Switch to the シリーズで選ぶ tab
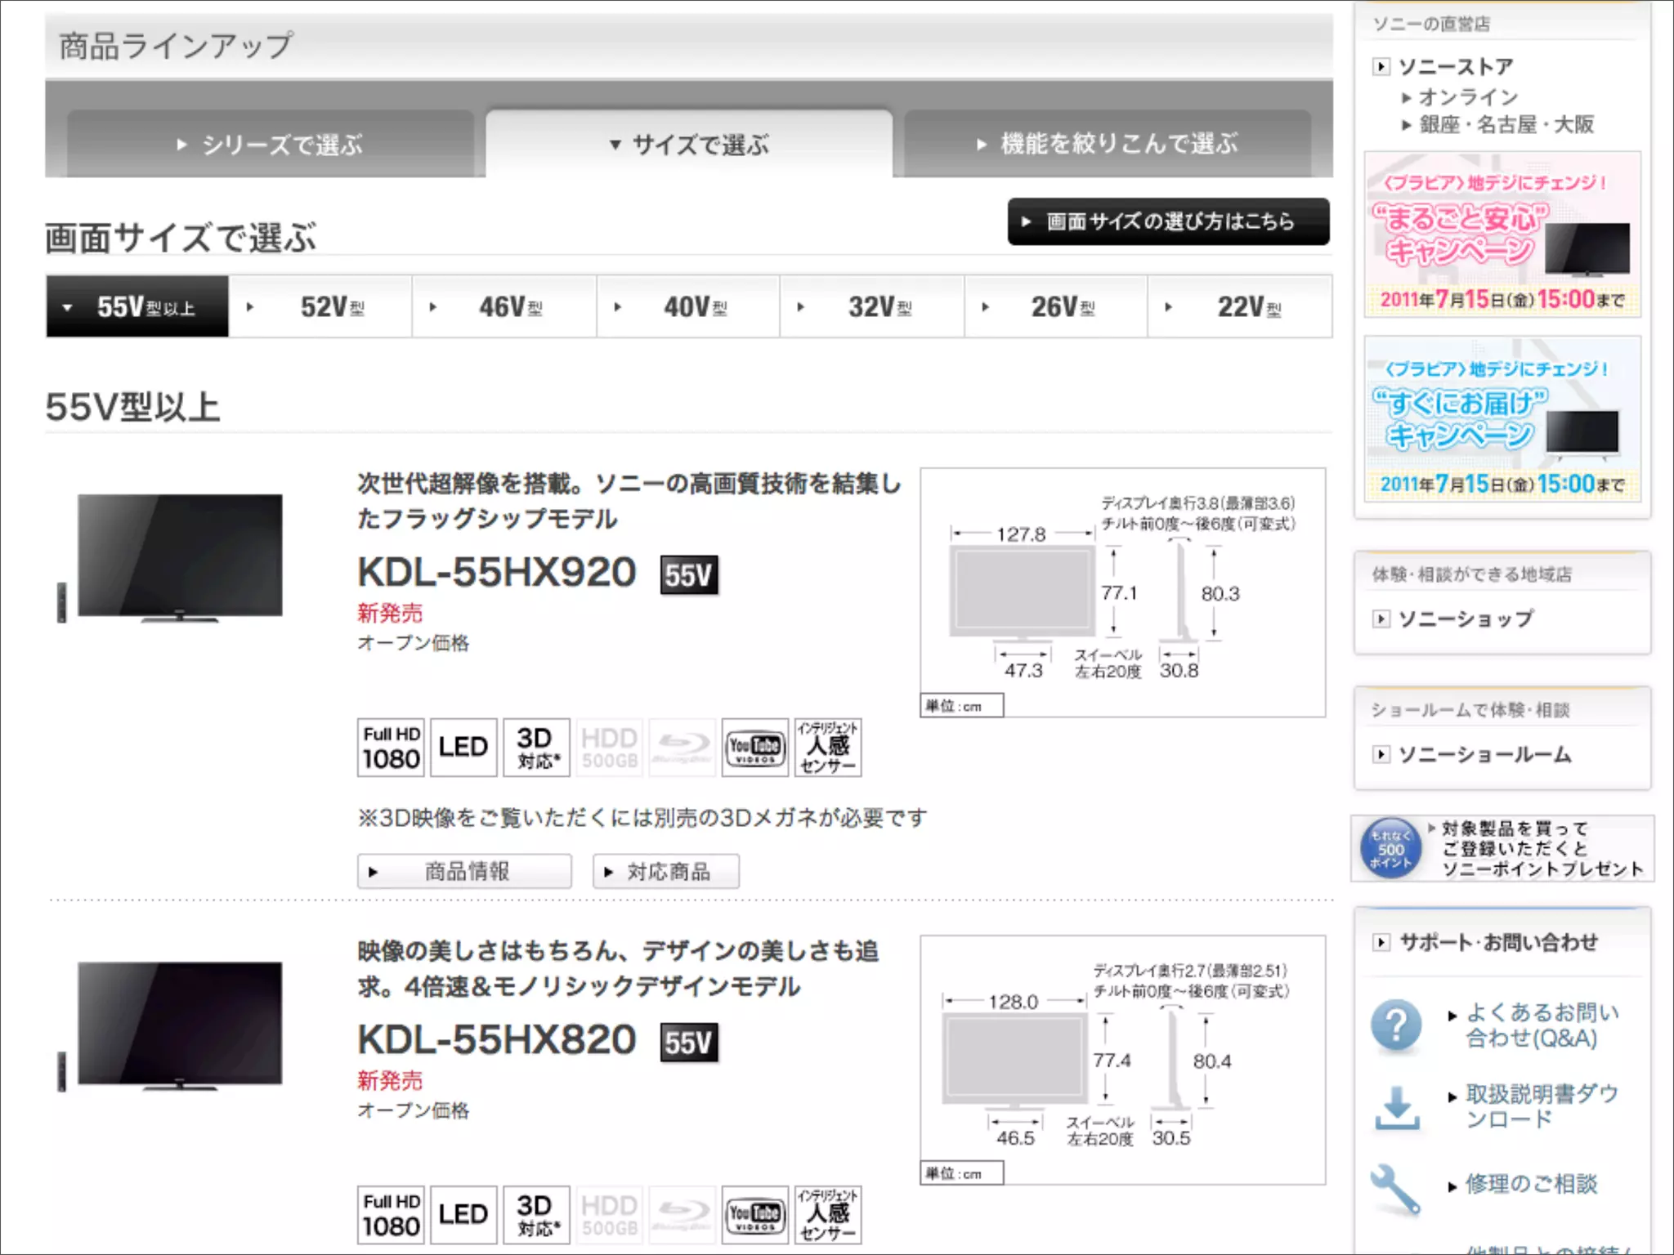1674x1255 pixels. [271, 145]
